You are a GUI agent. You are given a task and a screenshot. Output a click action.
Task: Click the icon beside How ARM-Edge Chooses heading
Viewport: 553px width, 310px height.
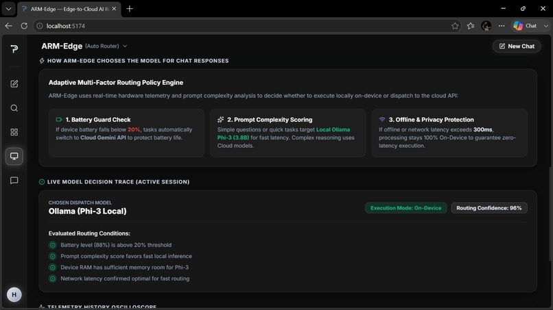pyautogui.click(x=42, y=61)
